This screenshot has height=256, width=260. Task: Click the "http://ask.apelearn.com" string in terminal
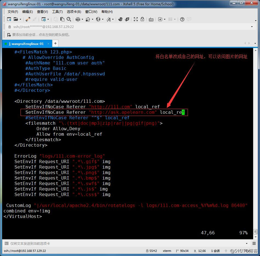[123, 112]
